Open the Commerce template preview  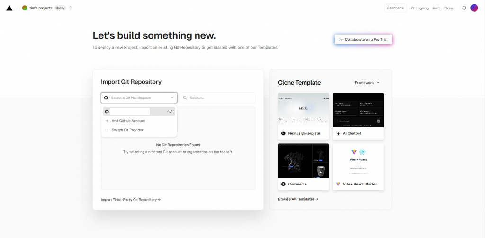[x=304, y=161]
